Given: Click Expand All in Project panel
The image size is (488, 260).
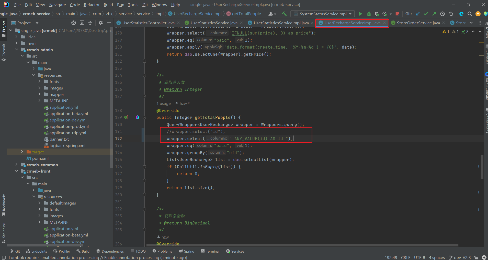Looking at the screenshot, I should (x=82, y=23).
